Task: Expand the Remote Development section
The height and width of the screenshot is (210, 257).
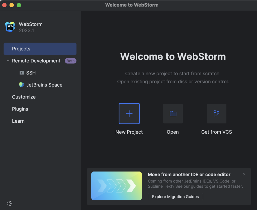Action: tap(36, 61)
